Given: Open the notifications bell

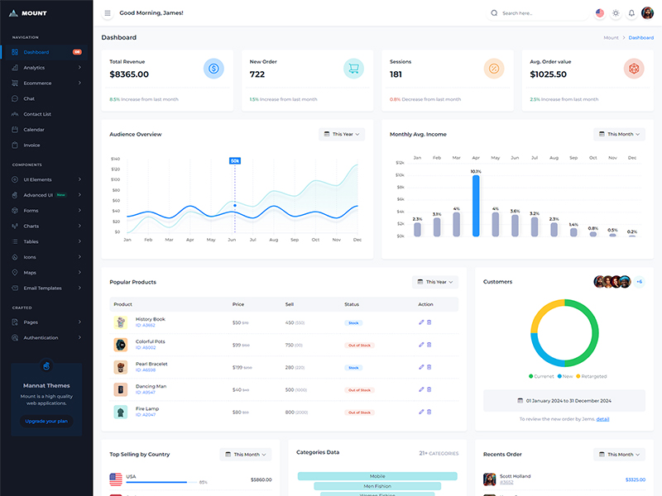Looking at the screenshot, I should 631,13.
